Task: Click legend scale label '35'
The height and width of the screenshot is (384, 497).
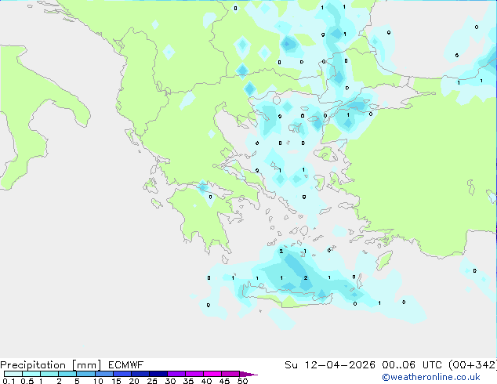Action: click(x=188, y=381)
